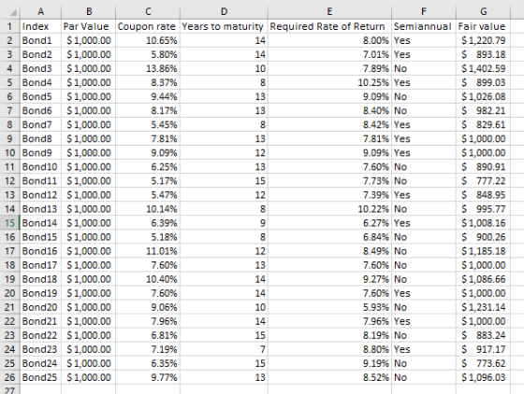Click the 'Par Value' header cell

pos(89,26)
